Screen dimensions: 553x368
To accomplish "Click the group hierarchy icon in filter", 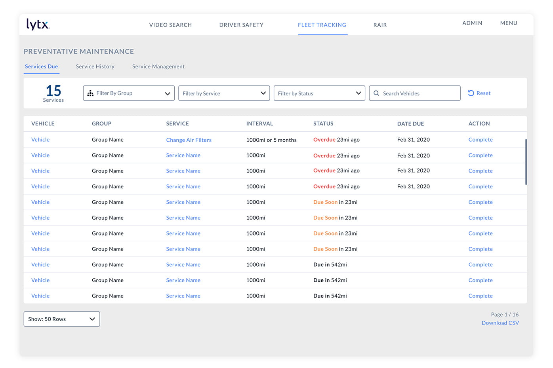I will (x=90, y=93).
